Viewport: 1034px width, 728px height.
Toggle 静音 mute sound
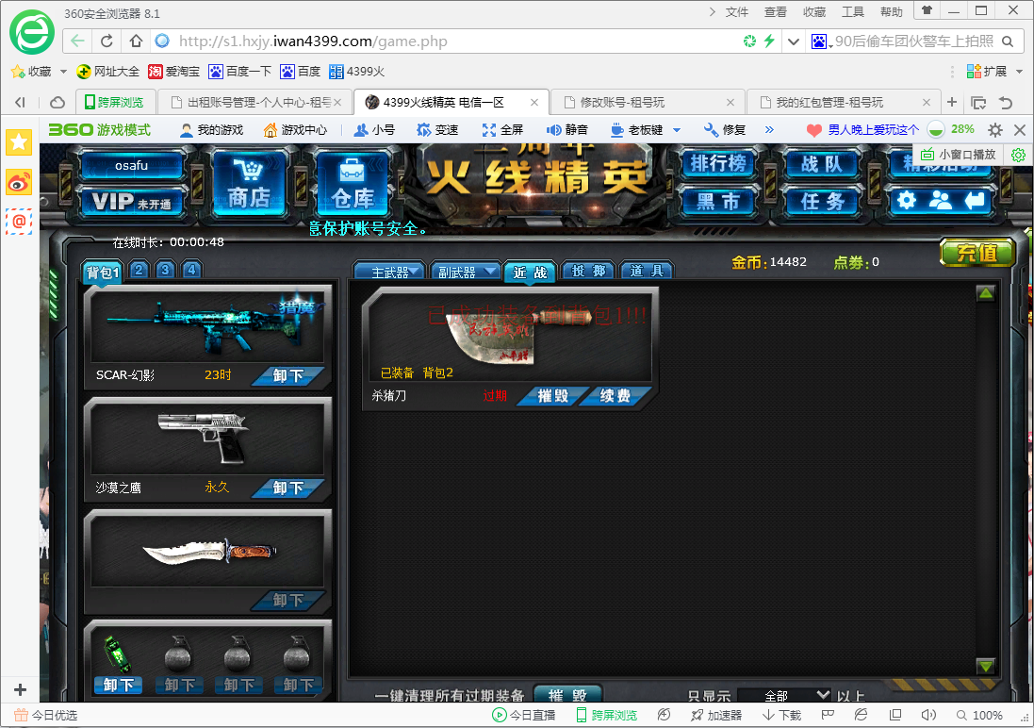tap(567, 130)
